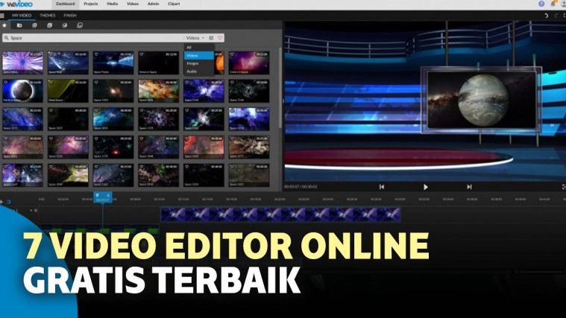Choose Images in the media type list
Viewport: 566px width, 318px height.
[x=199, y=63]
